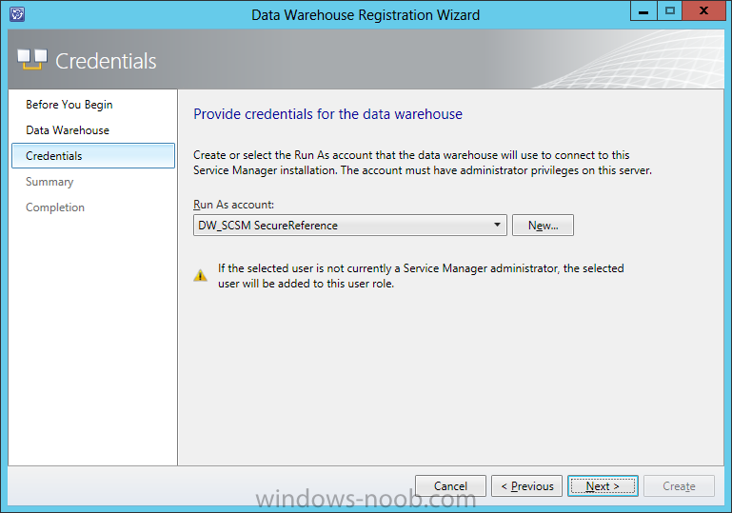Go to the Before You Begin step
Viewport: 732px width, 513px height.
click(x=69, y=105)
